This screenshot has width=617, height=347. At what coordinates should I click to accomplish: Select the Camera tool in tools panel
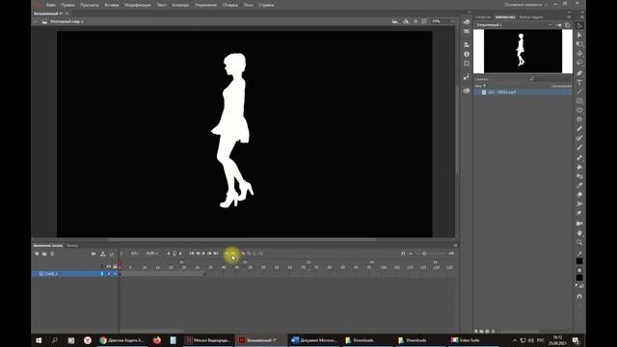579,224
